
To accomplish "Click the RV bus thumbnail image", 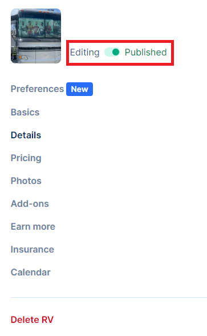I will [36, 36].
